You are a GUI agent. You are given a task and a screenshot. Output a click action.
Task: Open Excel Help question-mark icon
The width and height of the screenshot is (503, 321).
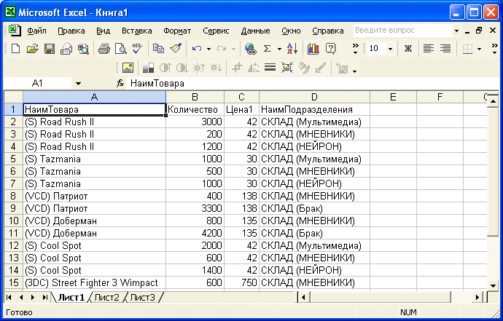(x=330, y=49)
